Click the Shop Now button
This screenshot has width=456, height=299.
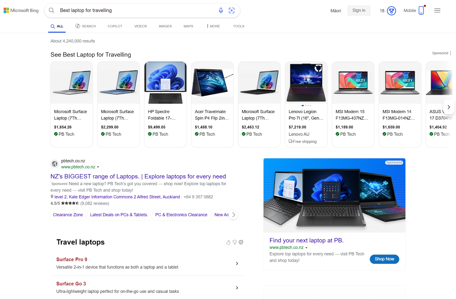click(384, 259)
